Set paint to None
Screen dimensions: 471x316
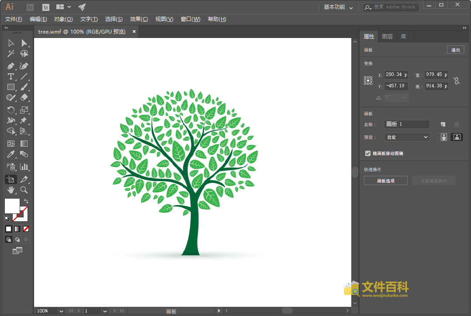coord(26,229)
